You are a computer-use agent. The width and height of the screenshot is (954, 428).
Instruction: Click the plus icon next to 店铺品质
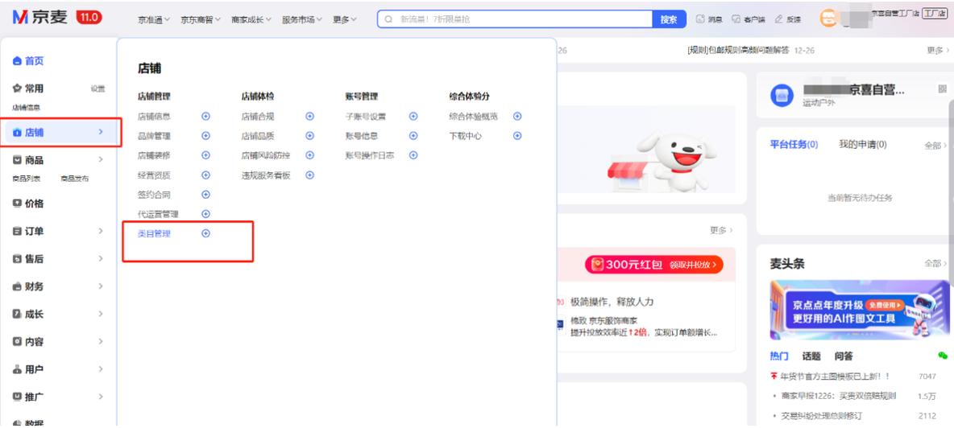(x=309, y=136)
